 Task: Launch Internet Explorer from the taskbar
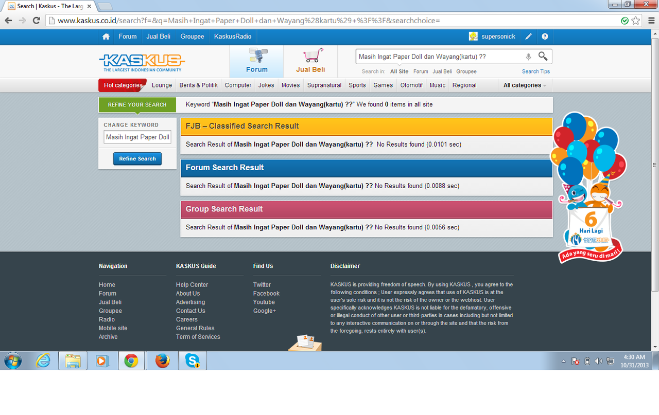point(43,361)
